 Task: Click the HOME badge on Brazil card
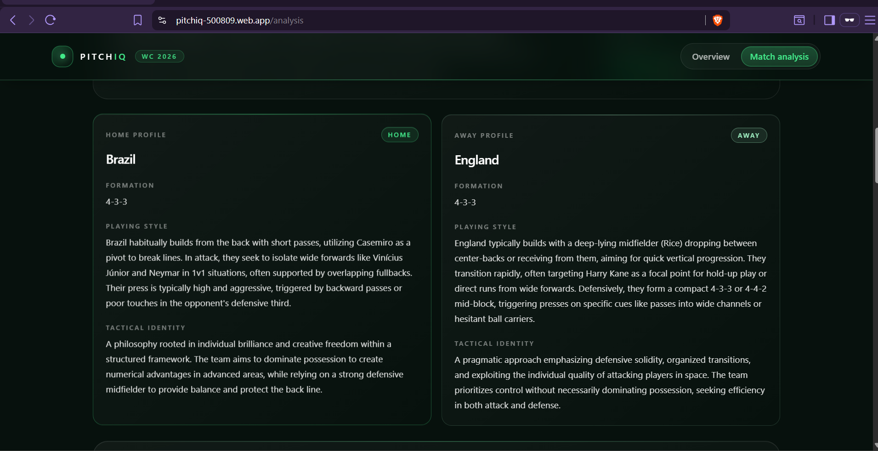(400, 135)
